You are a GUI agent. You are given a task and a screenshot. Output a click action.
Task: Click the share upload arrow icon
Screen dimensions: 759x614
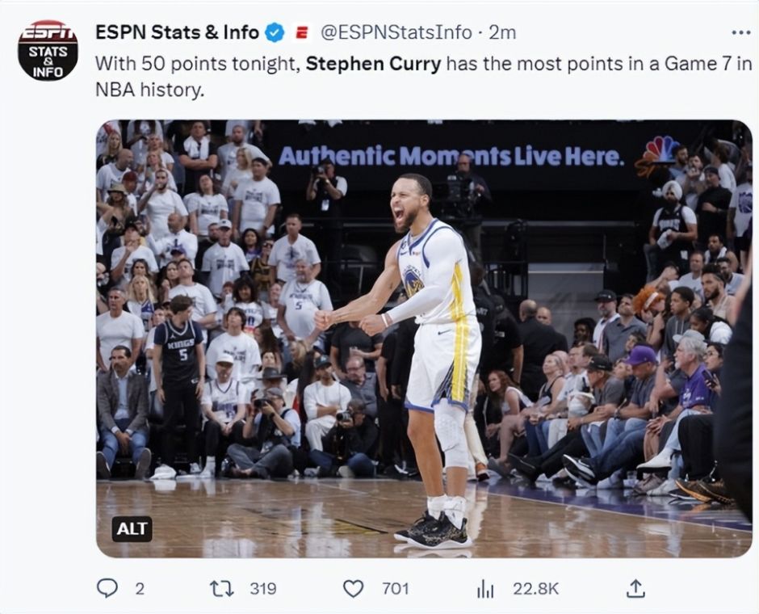[635, 588]
